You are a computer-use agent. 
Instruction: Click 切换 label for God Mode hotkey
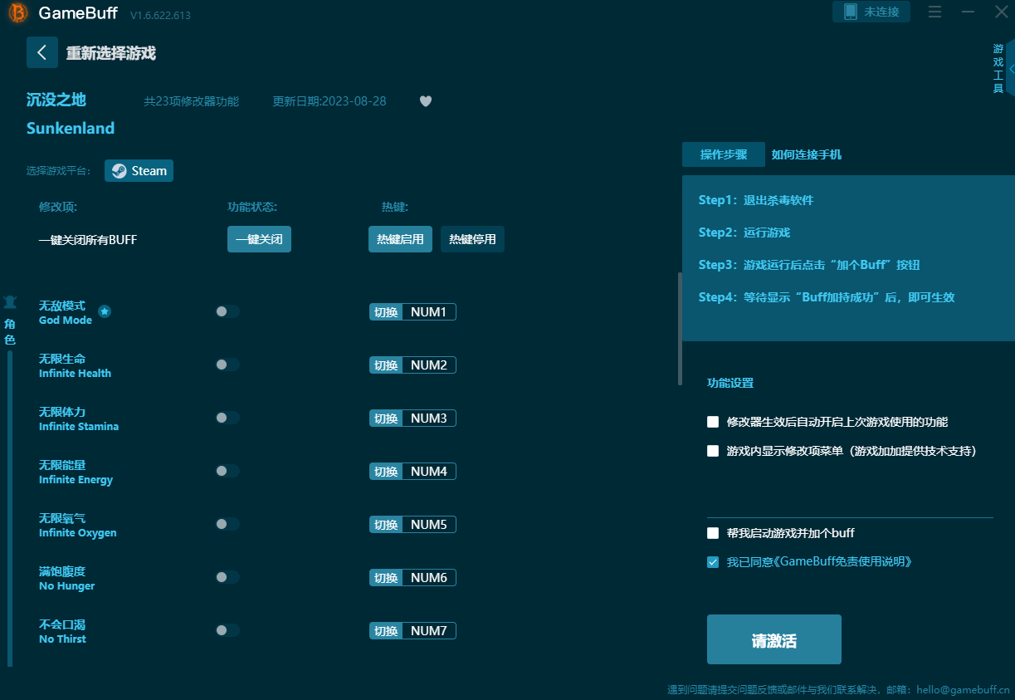point(386,312)
